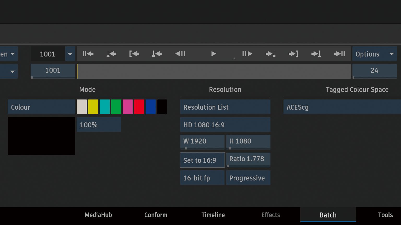
Task: Click the Set to 16:9 button
Action: tap(202, 160)
